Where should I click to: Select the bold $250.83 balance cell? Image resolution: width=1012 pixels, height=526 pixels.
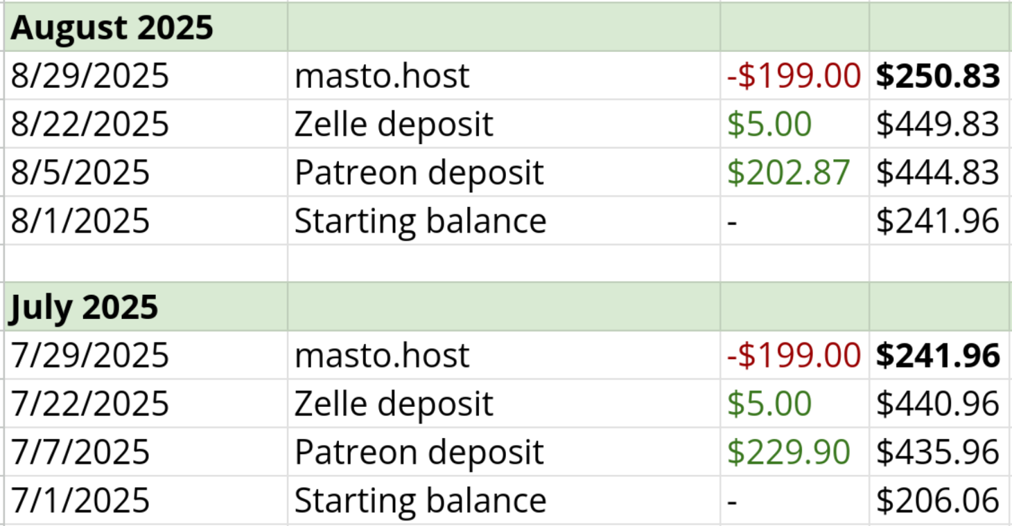(938, 75)
